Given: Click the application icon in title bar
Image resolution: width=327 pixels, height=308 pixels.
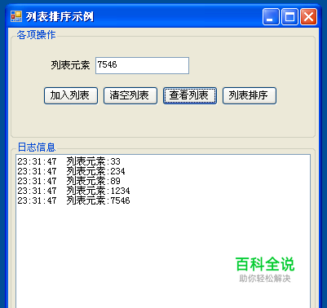Looking at the screenshot, I should click(x=16, y=16).
